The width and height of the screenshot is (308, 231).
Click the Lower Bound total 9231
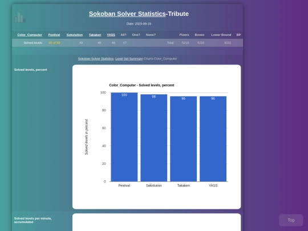(x=228, y=43)
